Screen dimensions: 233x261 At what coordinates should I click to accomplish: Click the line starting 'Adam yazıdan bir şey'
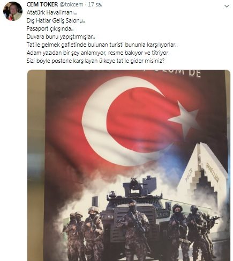tap(97, 53)
